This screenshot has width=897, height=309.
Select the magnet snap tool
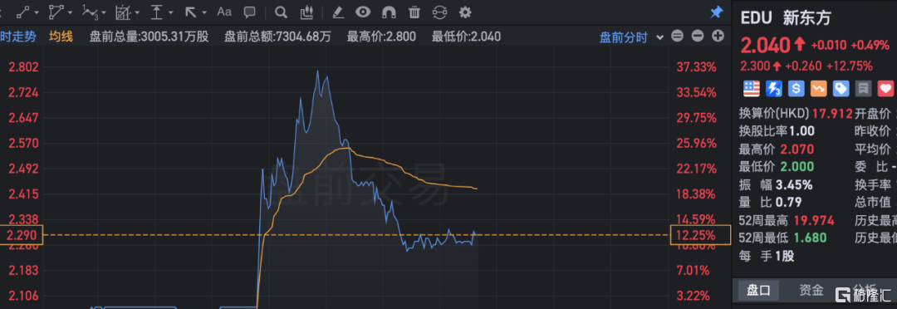(x=389, y=12)
